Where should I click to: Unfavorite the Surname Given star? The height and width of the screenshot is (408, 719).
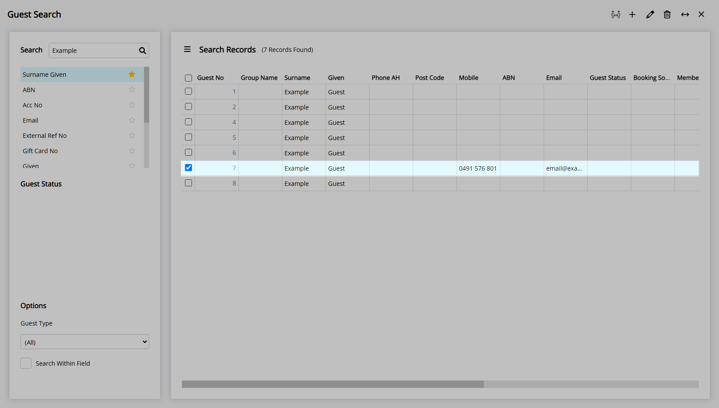tap(132, 74)
